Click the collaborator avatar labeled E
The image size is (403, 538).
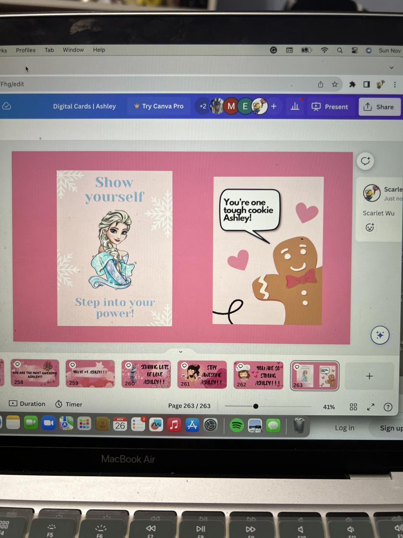tap(245, 106)
